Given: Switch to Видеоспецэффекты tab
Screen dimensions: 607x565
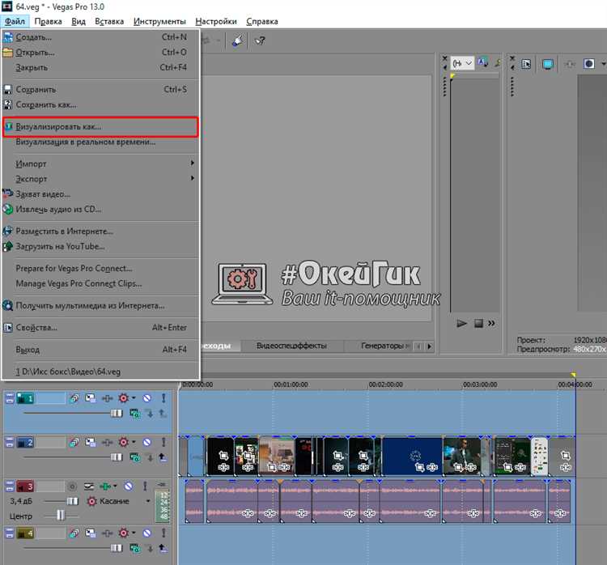Looking at the screenshot, I should (x=291, y=346).
